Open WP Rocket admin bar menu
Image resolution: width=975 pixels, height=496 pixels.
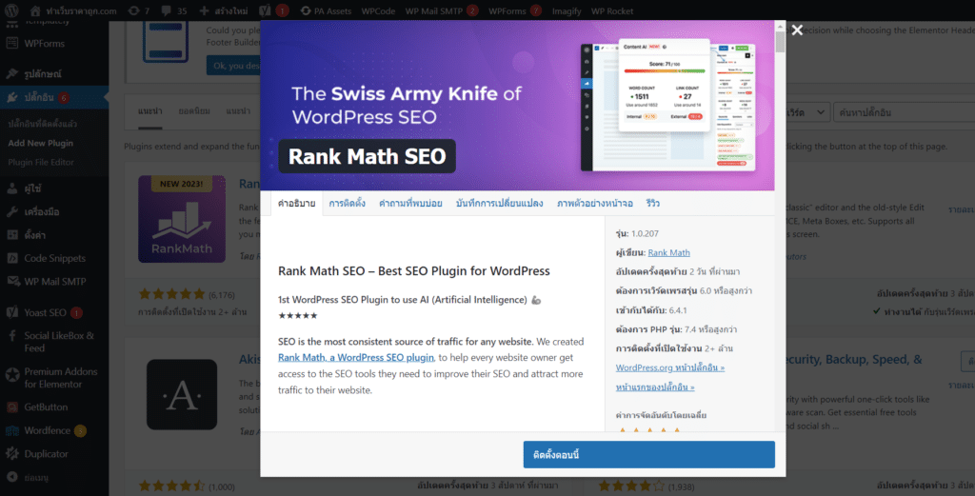(612, 10)
